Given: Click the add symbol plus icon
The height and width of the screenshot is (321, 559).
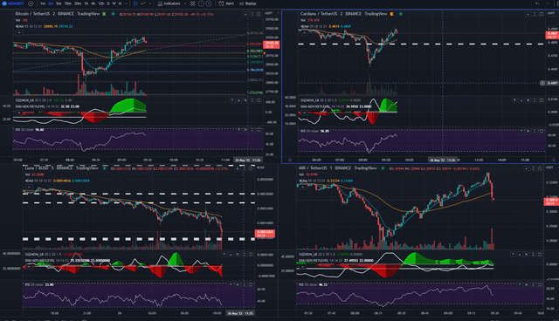Looking at the screenshot, I should point(31,3).
